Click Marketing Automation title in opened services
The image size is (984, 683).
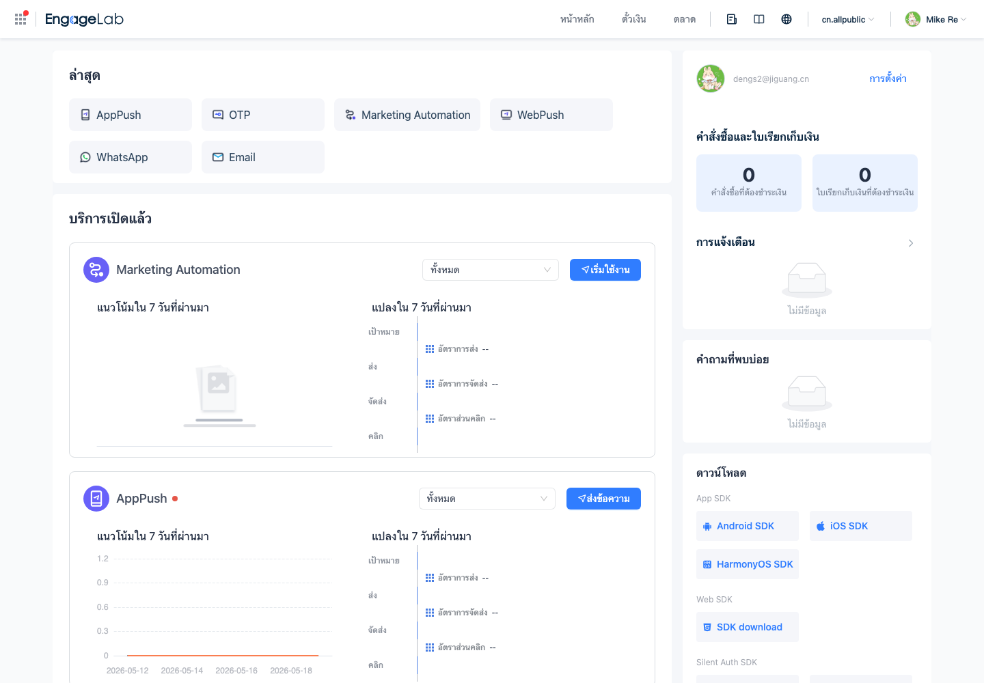(178, 270)
